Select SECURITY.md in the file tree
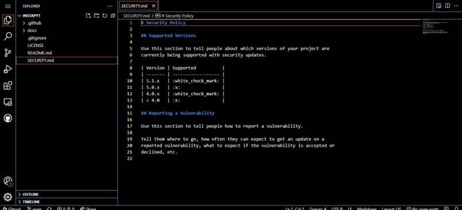The width and height of the screenshot is (462, 210). tap(66, 60)
